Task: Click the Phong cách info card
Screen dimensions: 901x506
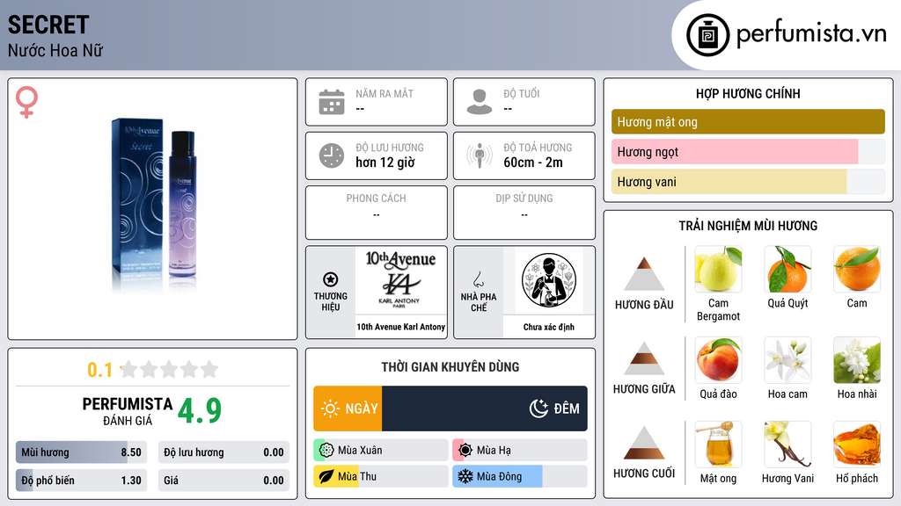Action: pos(377,213)
